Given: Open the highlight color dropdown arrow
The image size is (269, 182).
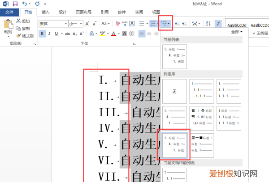Looking at the screenshot, I should point(108,34).
